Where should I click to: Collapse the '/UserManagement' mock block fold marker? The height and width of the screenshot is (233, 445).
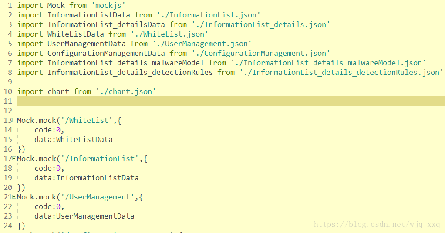pos(14,197)
